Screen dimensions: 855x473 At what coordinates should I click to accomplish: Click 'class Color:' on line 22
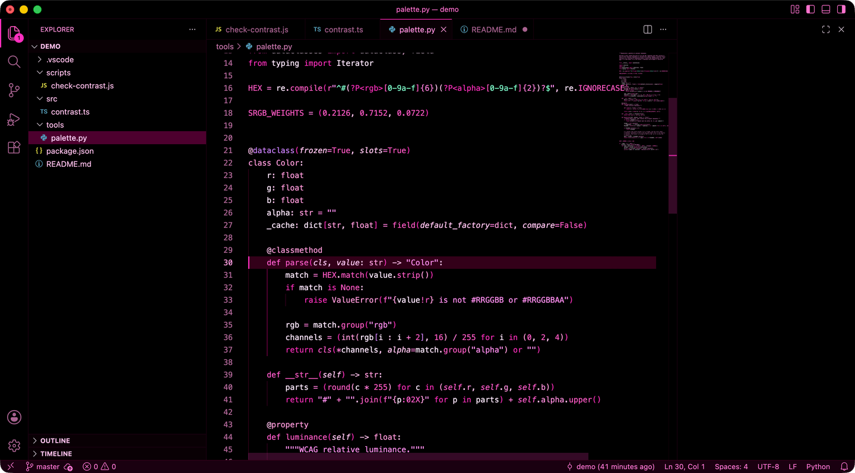pyautogui.click(x=276, y=163)
